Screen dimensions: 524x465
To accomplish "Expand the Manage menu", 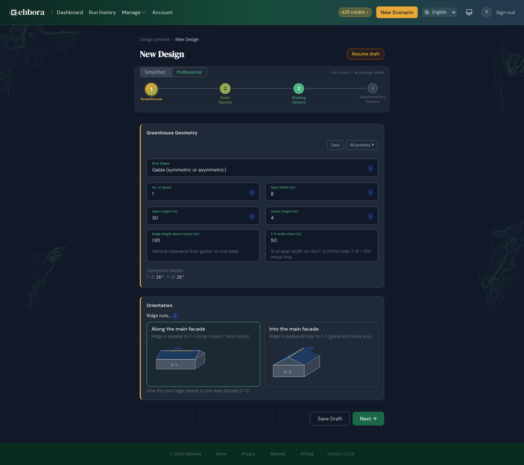I will [x=133, y=13].
